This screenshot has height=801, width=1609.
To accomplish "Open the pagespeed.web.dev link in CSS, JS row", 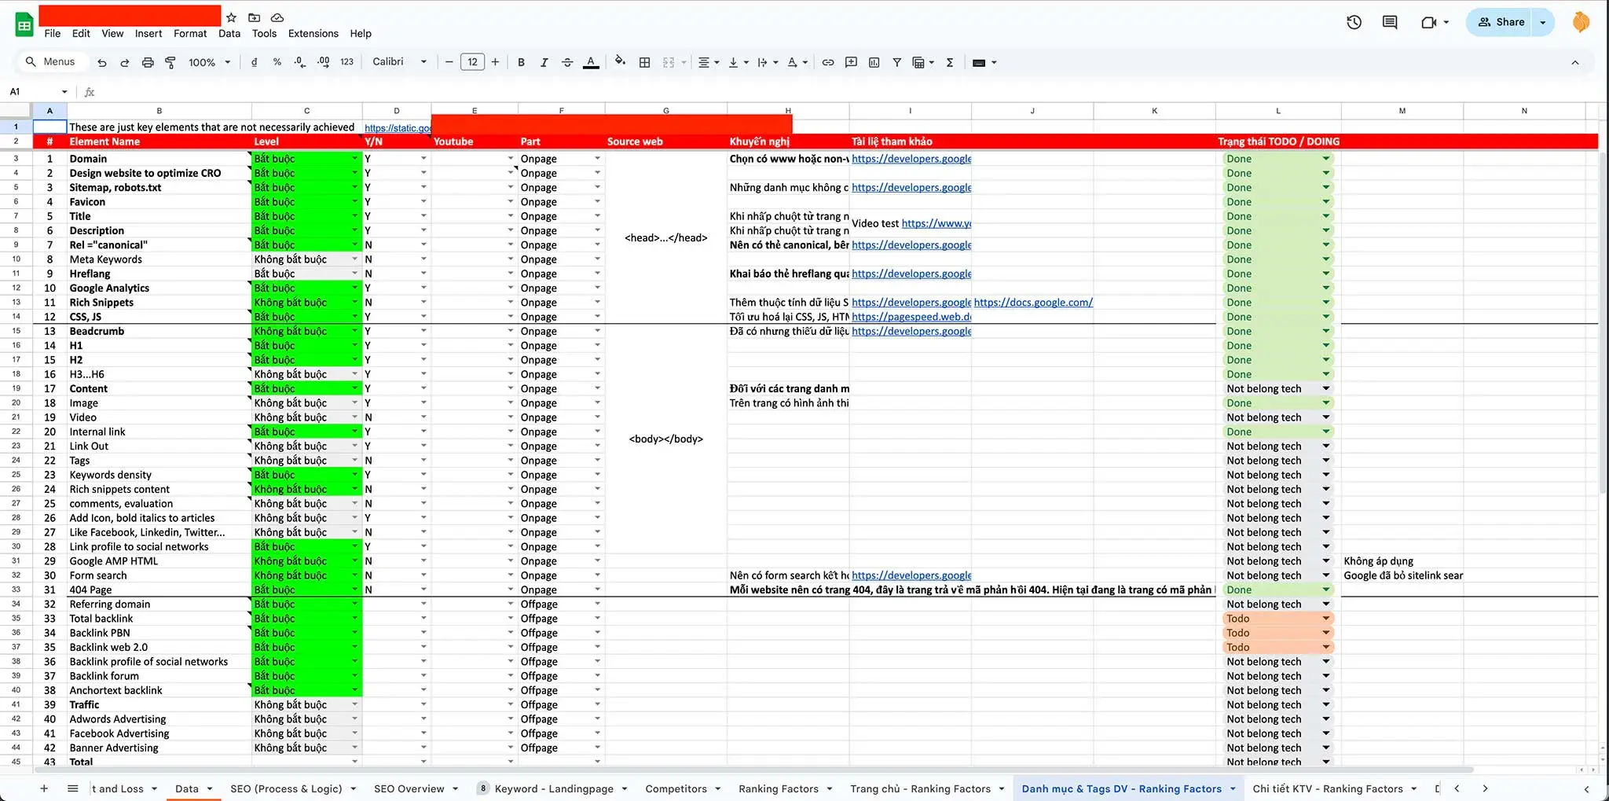I will [911, 317].
